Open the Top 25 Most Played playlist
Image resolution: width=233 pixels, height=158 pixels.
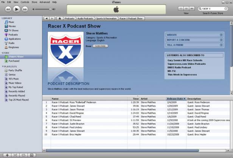(x=17, y=100)
